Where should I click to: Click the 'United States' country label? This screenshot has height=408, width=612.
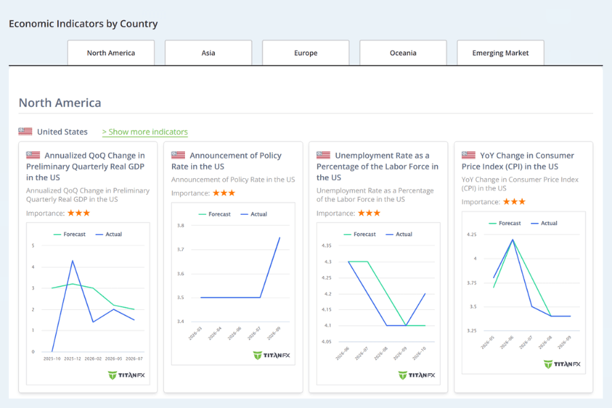point(62,132)
